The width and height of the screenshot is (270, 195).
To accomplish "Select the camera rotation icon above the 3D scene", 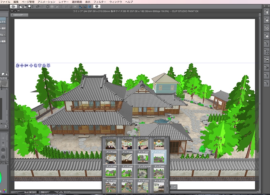I will click(x=18, y=65).
